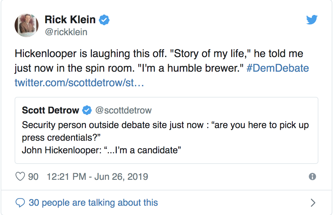Like the tweet with the heart icon
The width and height of the screenshot is (333, 215).
point(20,177)
